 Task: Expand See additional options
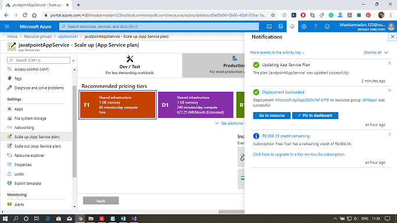(x=230, y=123)
